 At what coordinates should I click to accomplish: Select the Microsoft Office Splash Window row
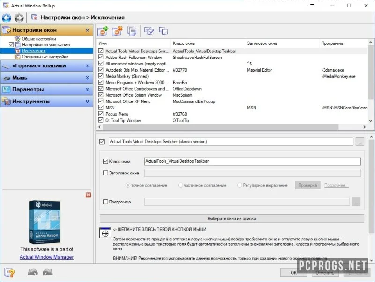click(232, 95)
